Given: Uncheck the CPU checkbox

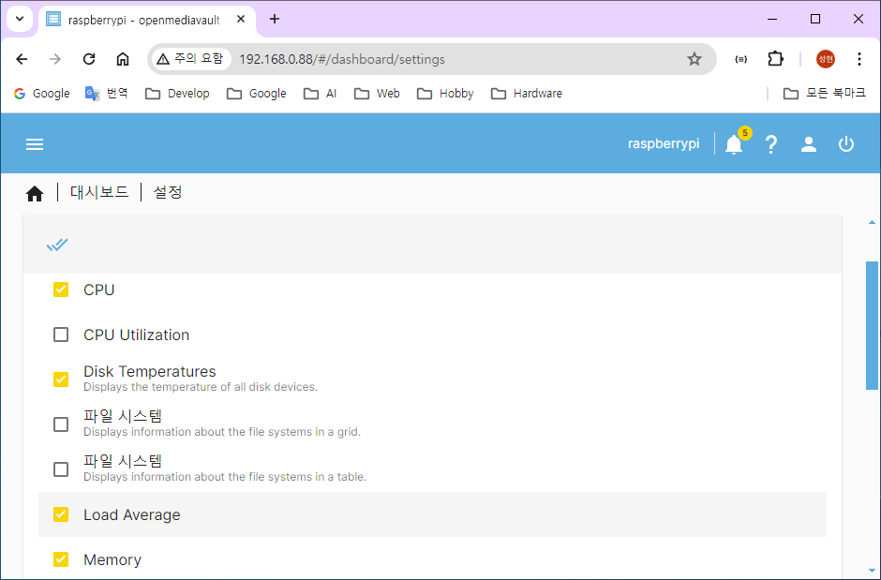Looking at the screenshot, I should coord(61,290).
